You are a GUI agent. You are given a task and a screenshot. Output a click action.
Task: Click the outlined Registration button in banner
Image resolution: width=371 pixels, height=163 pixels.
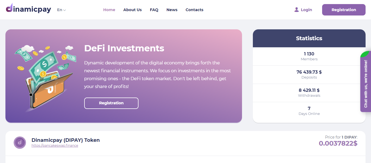(x=111, y=103)
